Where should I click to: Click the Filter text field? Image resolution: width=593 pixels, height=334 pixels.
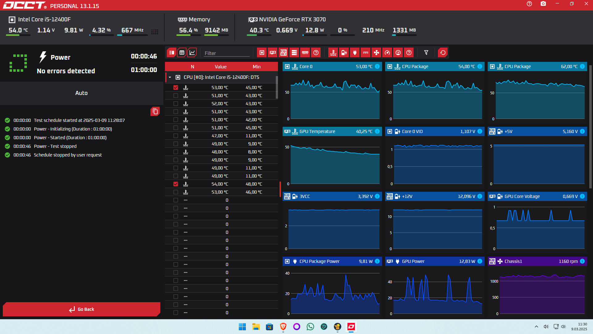click(x=227, y=53)
